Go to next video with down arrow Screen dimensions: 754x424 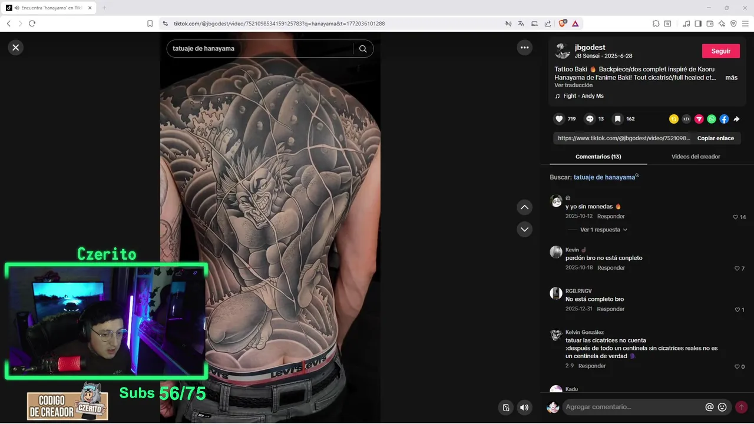[524, 229]
